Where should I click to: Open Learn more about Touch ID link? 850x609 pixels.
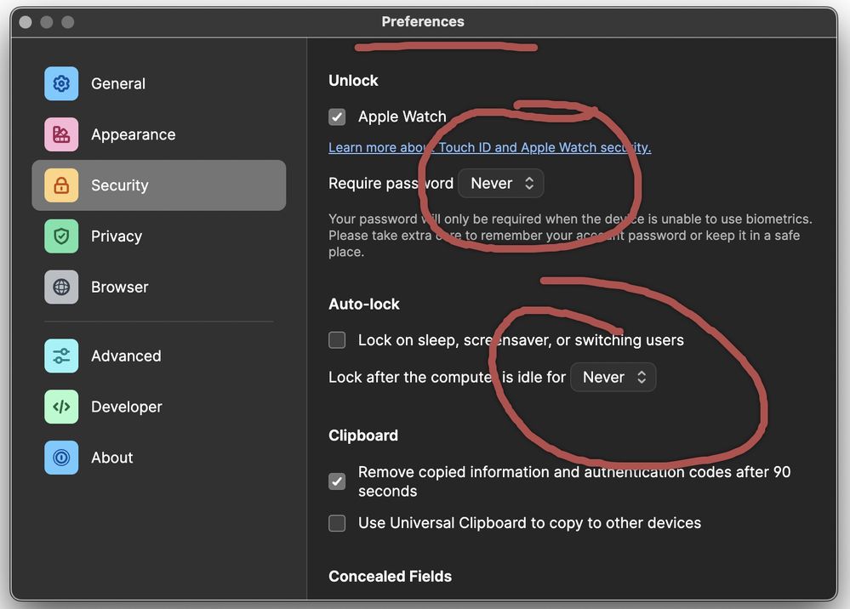489,147
